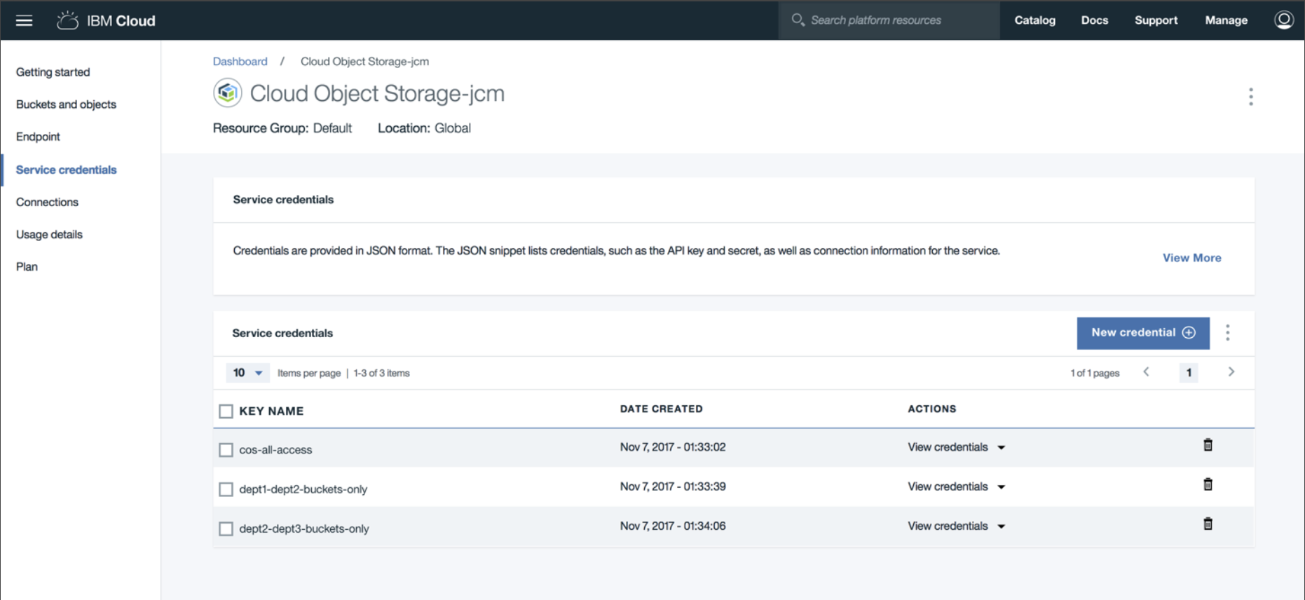Click the IBM Cloud logo icon

[x=67, y=20]
